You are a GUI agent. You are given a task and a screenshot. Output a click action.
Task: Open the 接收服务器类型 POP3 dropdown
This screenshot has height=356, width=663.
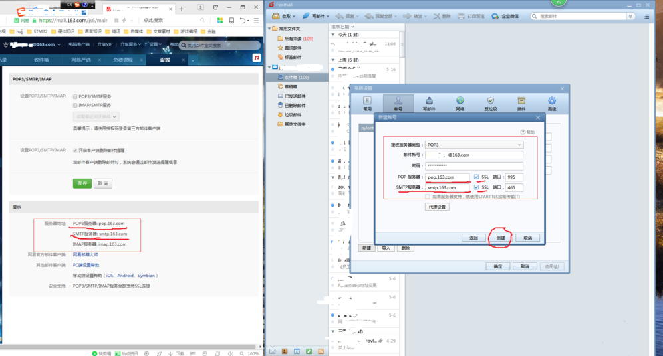click(473, 145)
